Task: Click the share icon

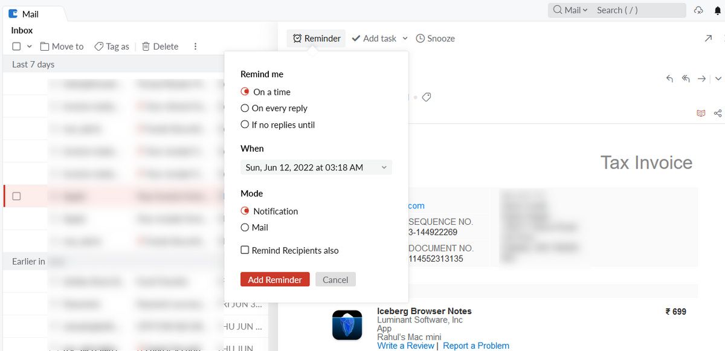Action: (x=718, y=113)
